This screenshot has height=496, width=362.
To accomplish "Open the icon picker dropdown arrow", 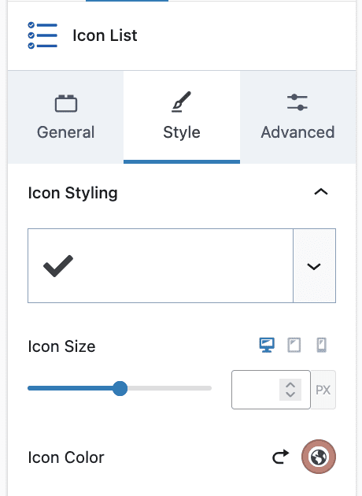I will click(x=314, y=266).
